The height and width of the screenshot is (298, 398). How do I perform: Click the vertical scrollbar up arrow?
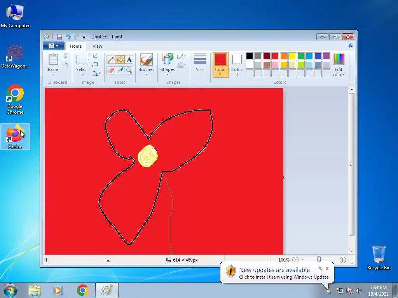pos(352,90)
